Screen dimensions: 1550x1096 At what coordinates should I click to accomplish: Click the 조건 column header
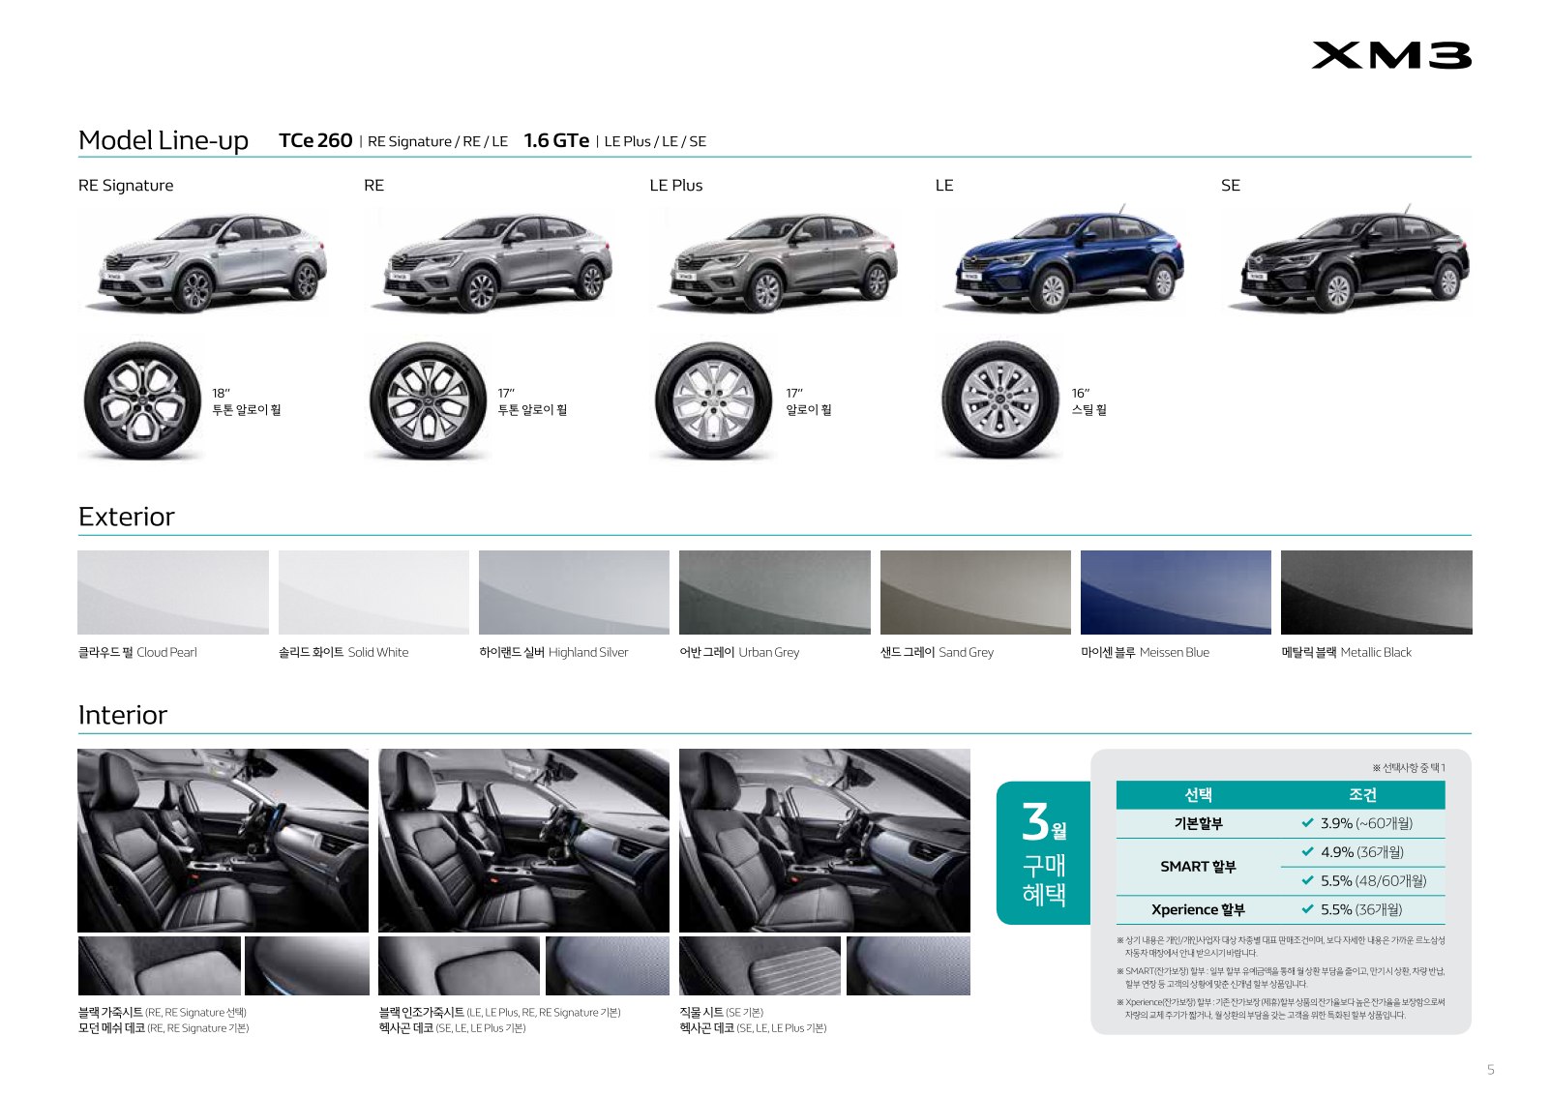coord(1362,795)
